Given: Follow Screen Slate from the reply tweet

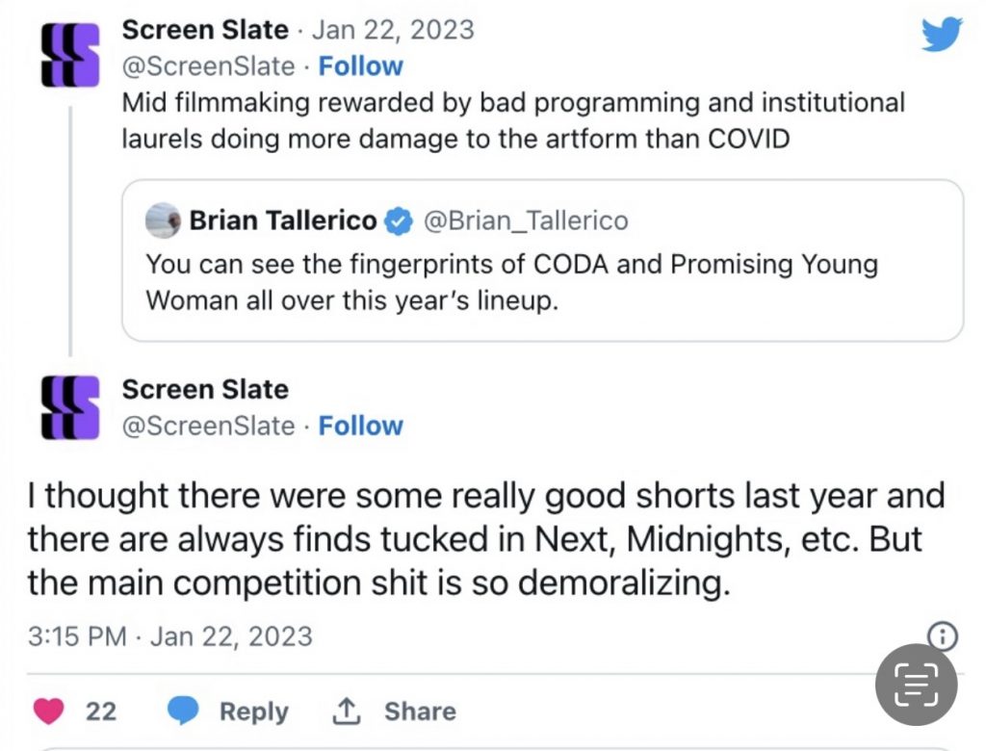Looking at the screenshot, I should pyautogui.click(x=360, y=426).
